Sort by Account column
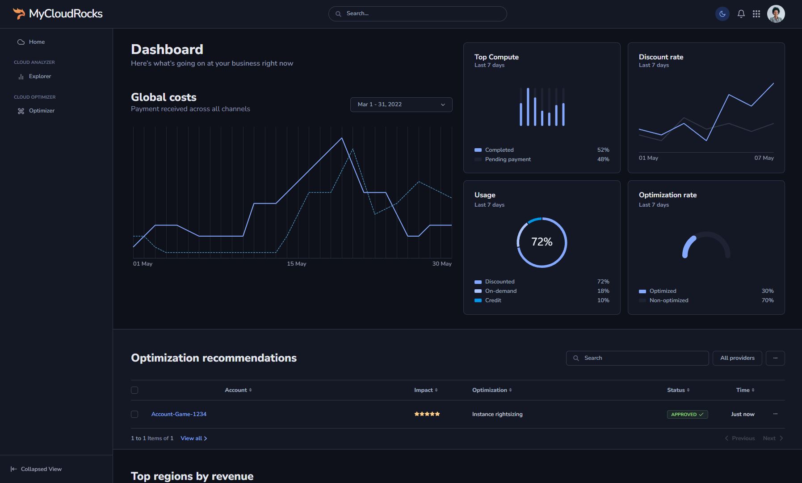This screenshot has height=483, width=802. [x=238, y=390]
